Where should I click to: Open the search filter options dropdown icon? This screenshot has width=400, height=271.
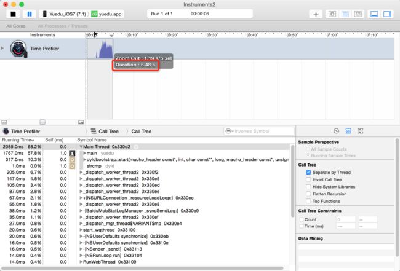(x=229, y=131)
